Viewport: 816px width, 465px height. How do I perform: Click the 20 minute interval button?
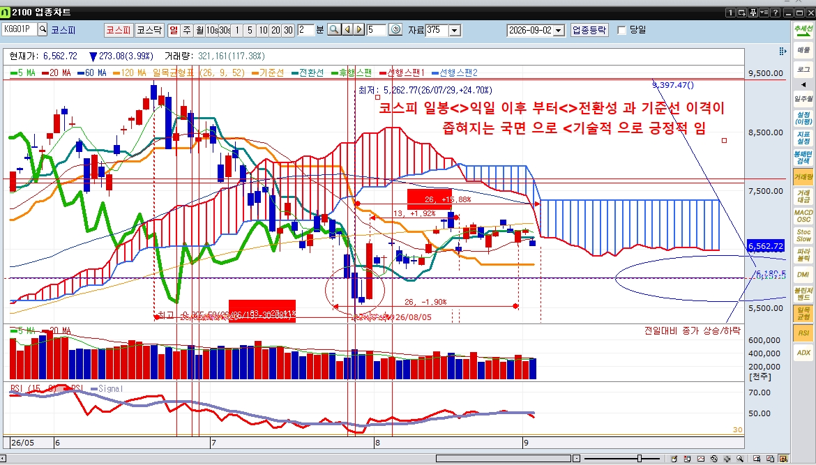(x=275, y=30)
